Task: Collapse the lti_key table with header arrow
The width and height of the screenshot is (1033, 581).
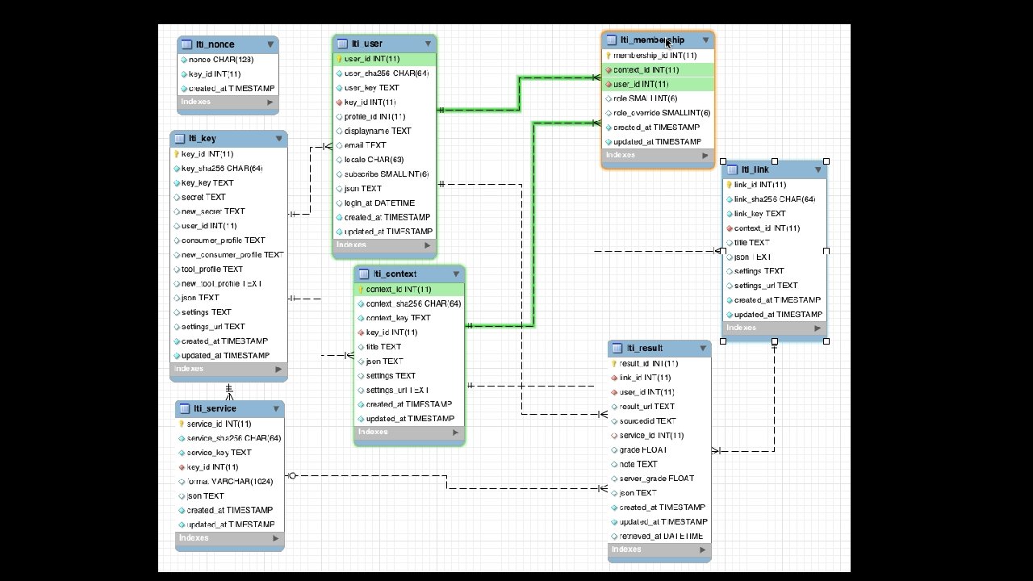Action: [279, 139]
